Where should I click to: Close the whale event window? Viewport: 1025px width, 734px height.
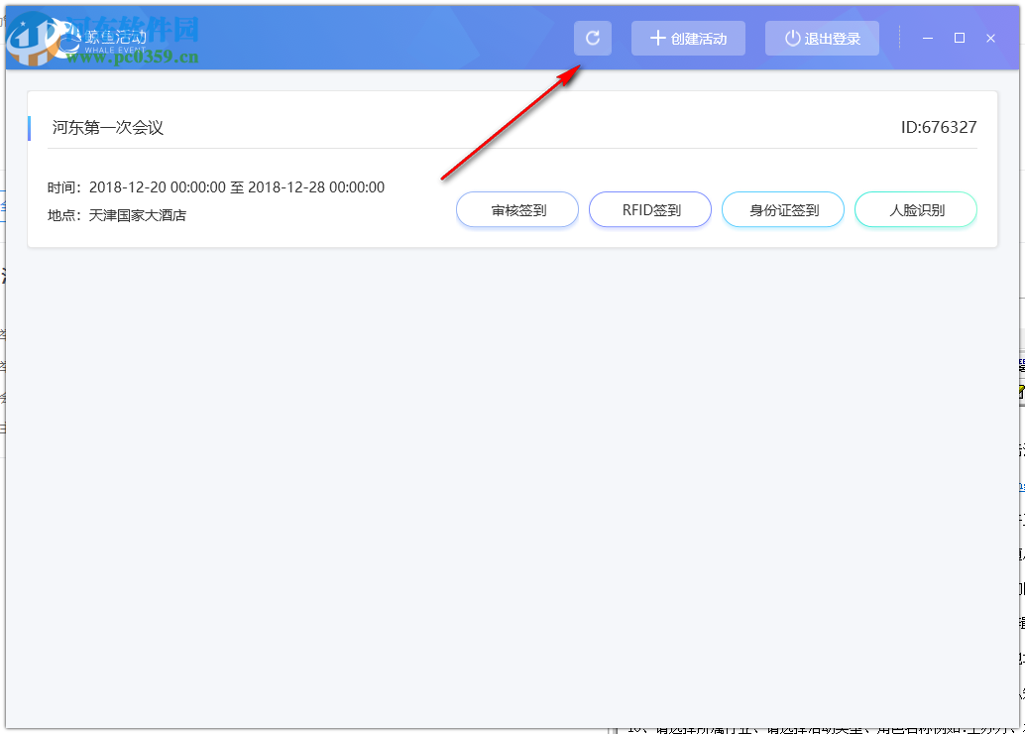click(x=990, y=38)
